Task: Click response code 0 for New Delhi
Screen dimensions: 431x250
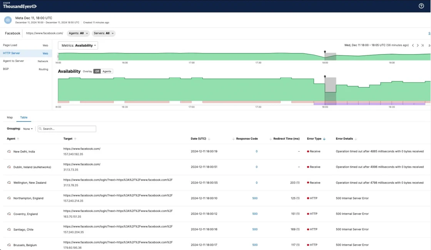Action: (256, 151)
